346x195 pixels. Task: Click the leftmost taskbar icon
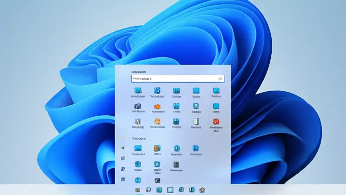137,190
